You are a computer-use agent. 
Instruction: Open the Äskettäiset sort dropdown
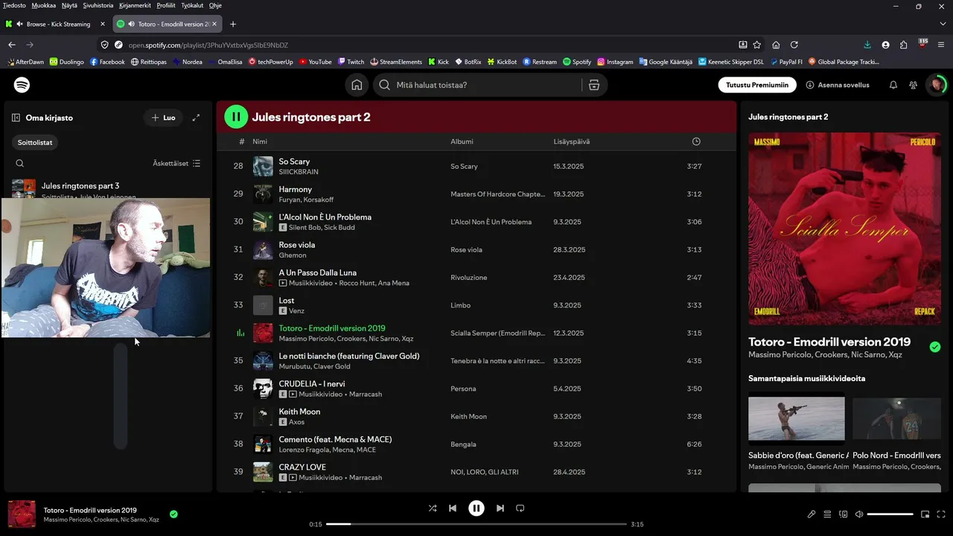176,163
